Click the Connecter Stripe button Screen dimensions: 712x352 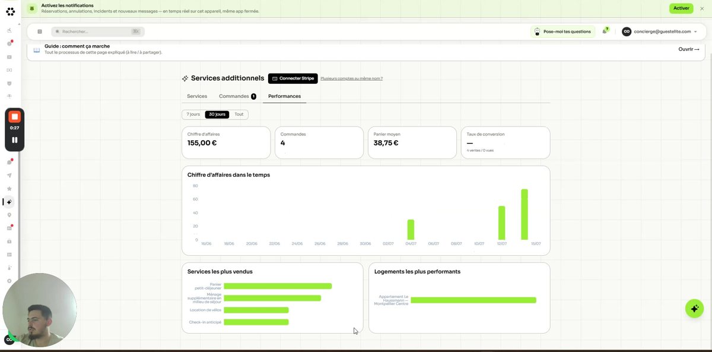point(293,78)
